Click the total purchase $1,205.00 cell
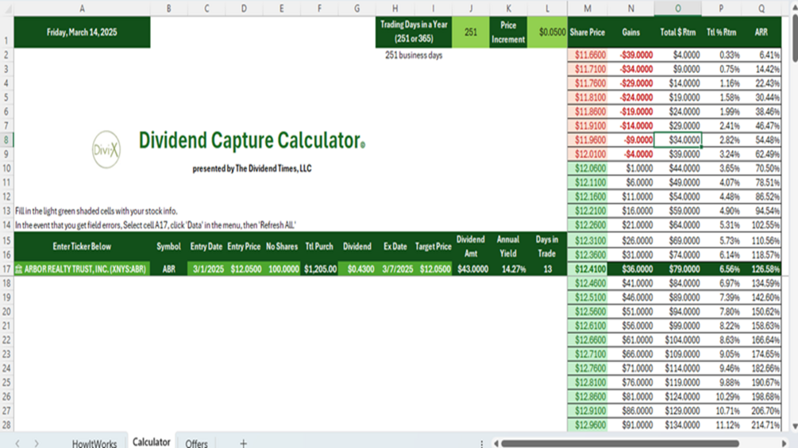Screen dimensions: 798x448 click(319, 270)
